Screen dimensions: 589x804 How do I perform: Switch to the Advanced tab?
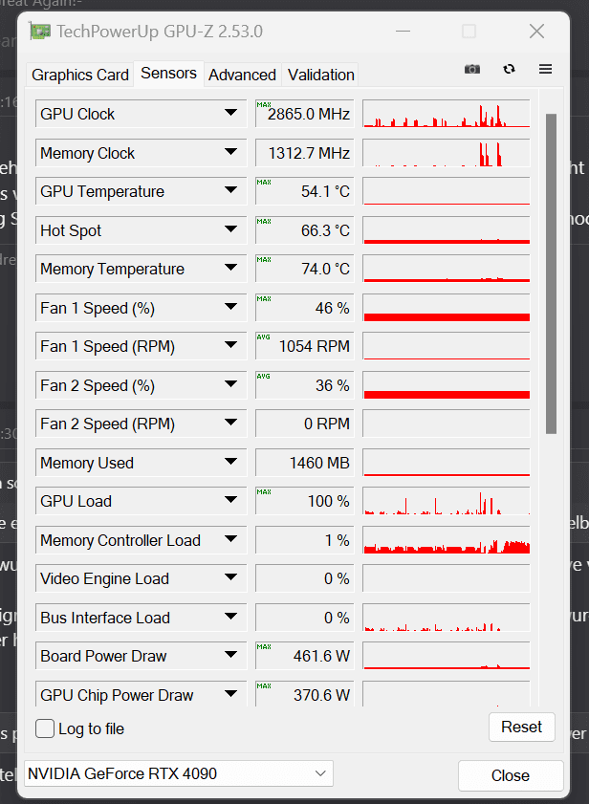(242, 75)
